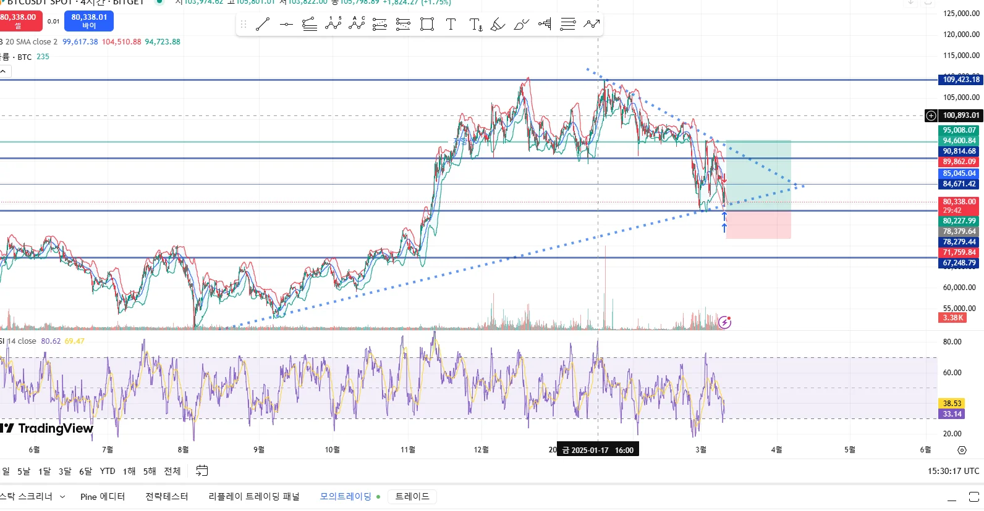Set the chart range to 5날

[x=23, y=472]
